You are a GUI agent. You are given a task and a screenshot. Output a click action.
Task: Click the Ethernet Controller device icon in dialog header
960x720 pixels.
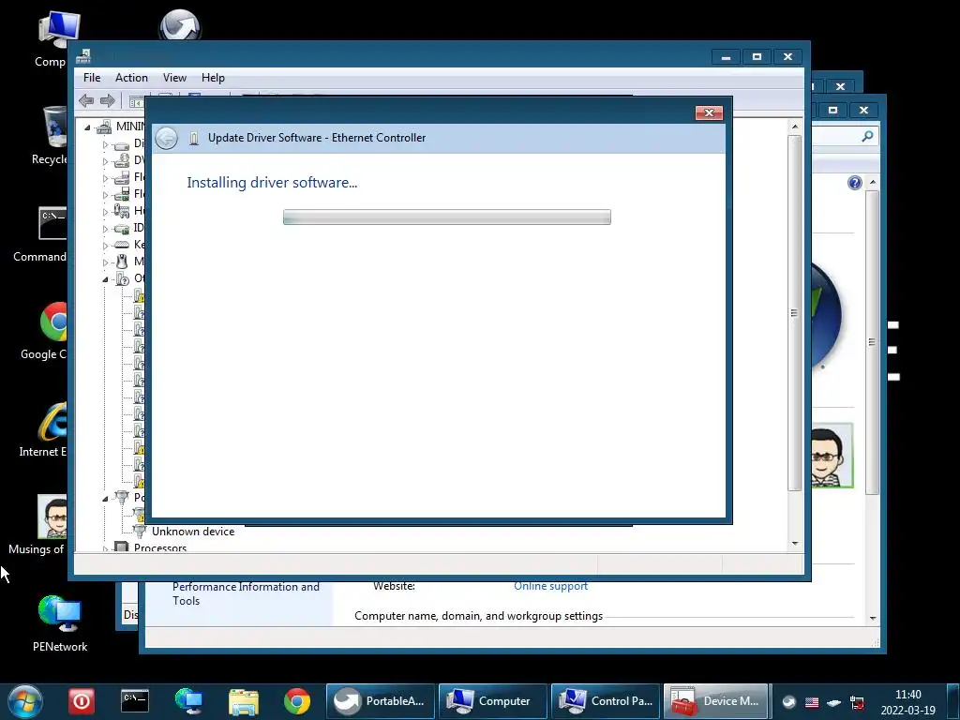pyautogui.click(x=193, y=139)
